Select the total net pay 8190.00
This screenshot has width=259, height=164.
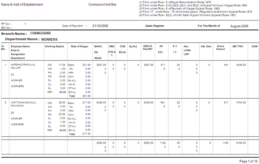[241, 143]
